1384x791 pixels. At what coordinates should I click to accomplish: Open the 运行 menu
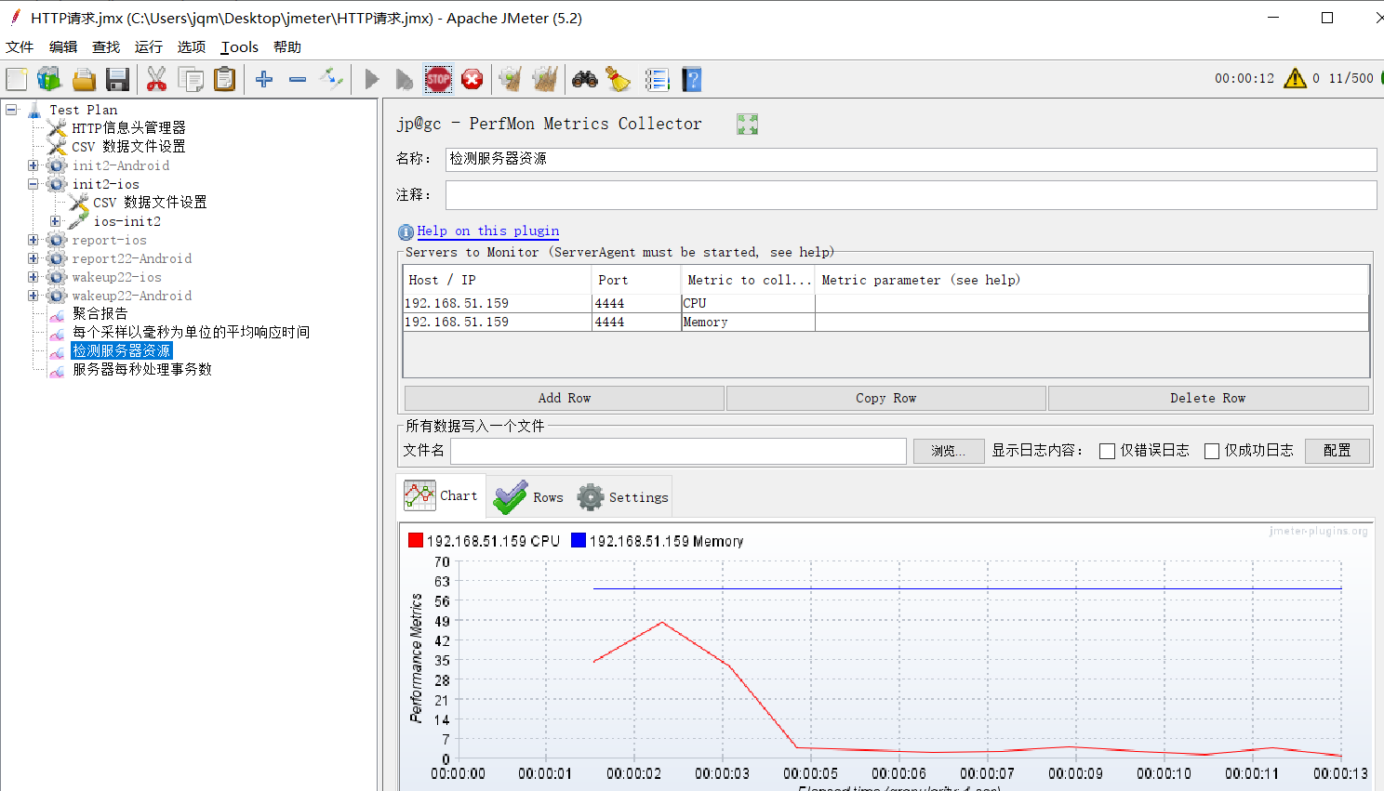point(148,46)
